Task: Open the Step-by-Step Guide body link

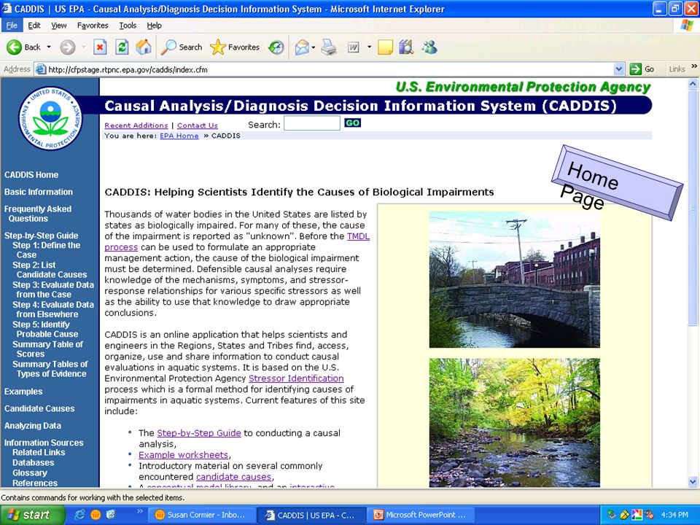Action: pyautogui.click(x=199, y=433)
